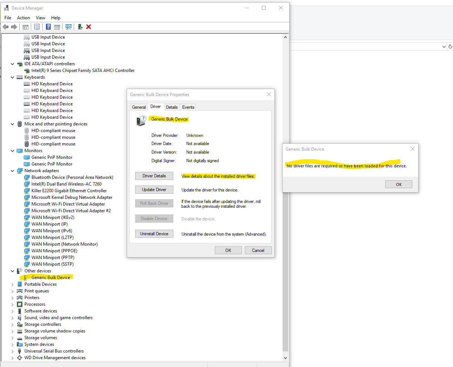Open the File menu
Image resolution: width=453 pixels, height=367 pixels.
[x=8, y=17]
